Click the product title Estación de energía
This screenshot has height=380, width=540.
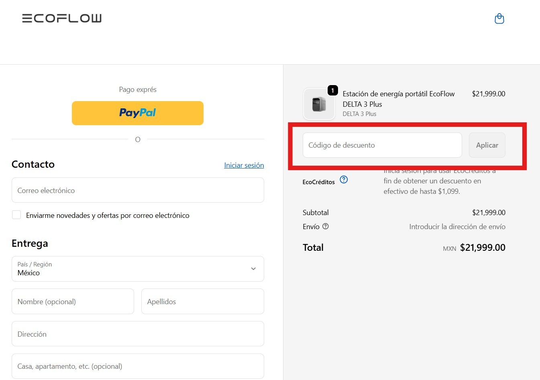(398, 99)
